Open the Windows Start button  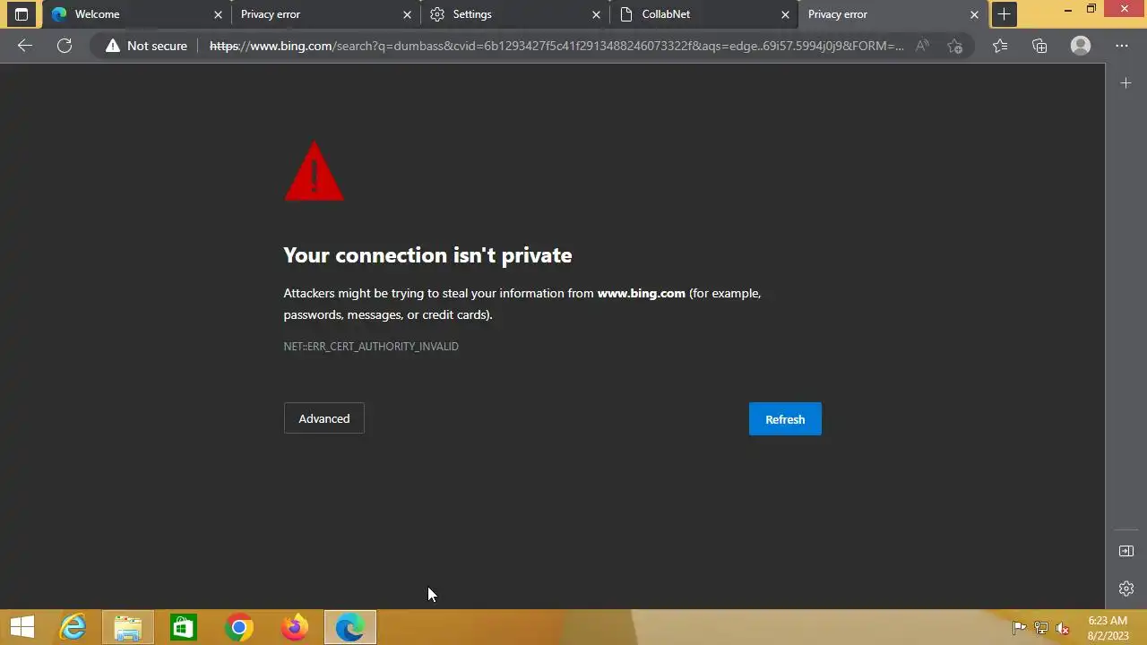tap(22, 627)
